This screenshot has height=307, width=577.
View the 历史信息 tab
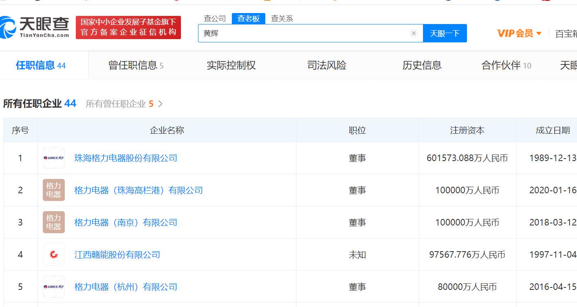point(422,65)
